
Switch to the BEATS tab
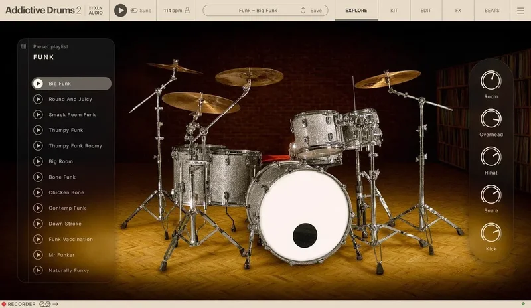click(x=492, y=11)
